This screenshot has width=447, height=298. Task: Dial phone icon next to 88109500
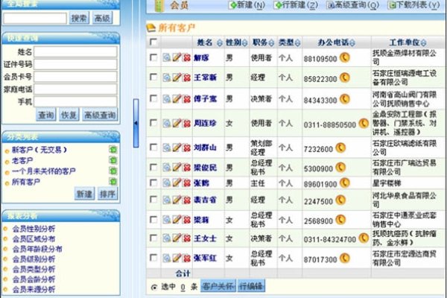click(x=345, y=57)
